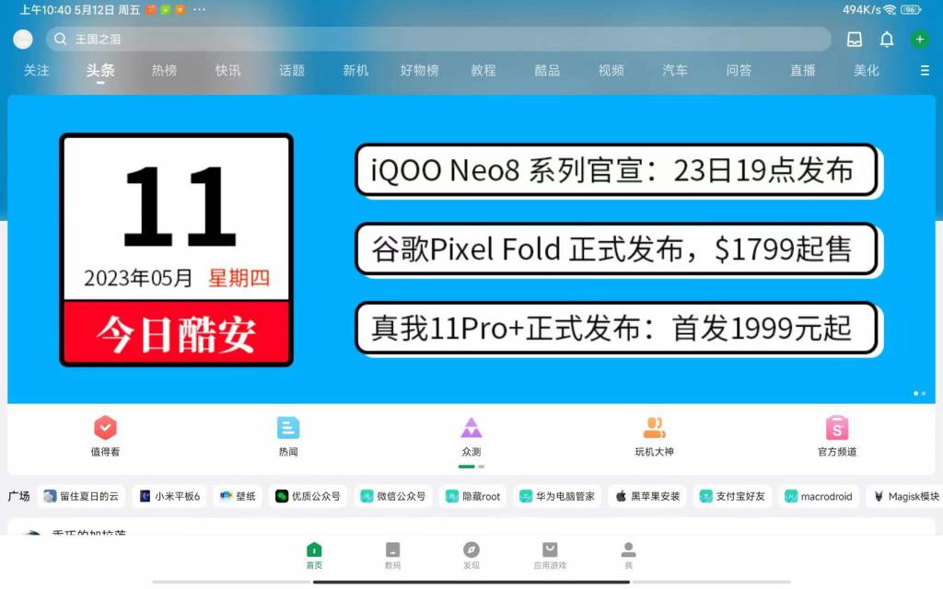
Task: Tap the battery status indicator
Action: tap(911, 9)
